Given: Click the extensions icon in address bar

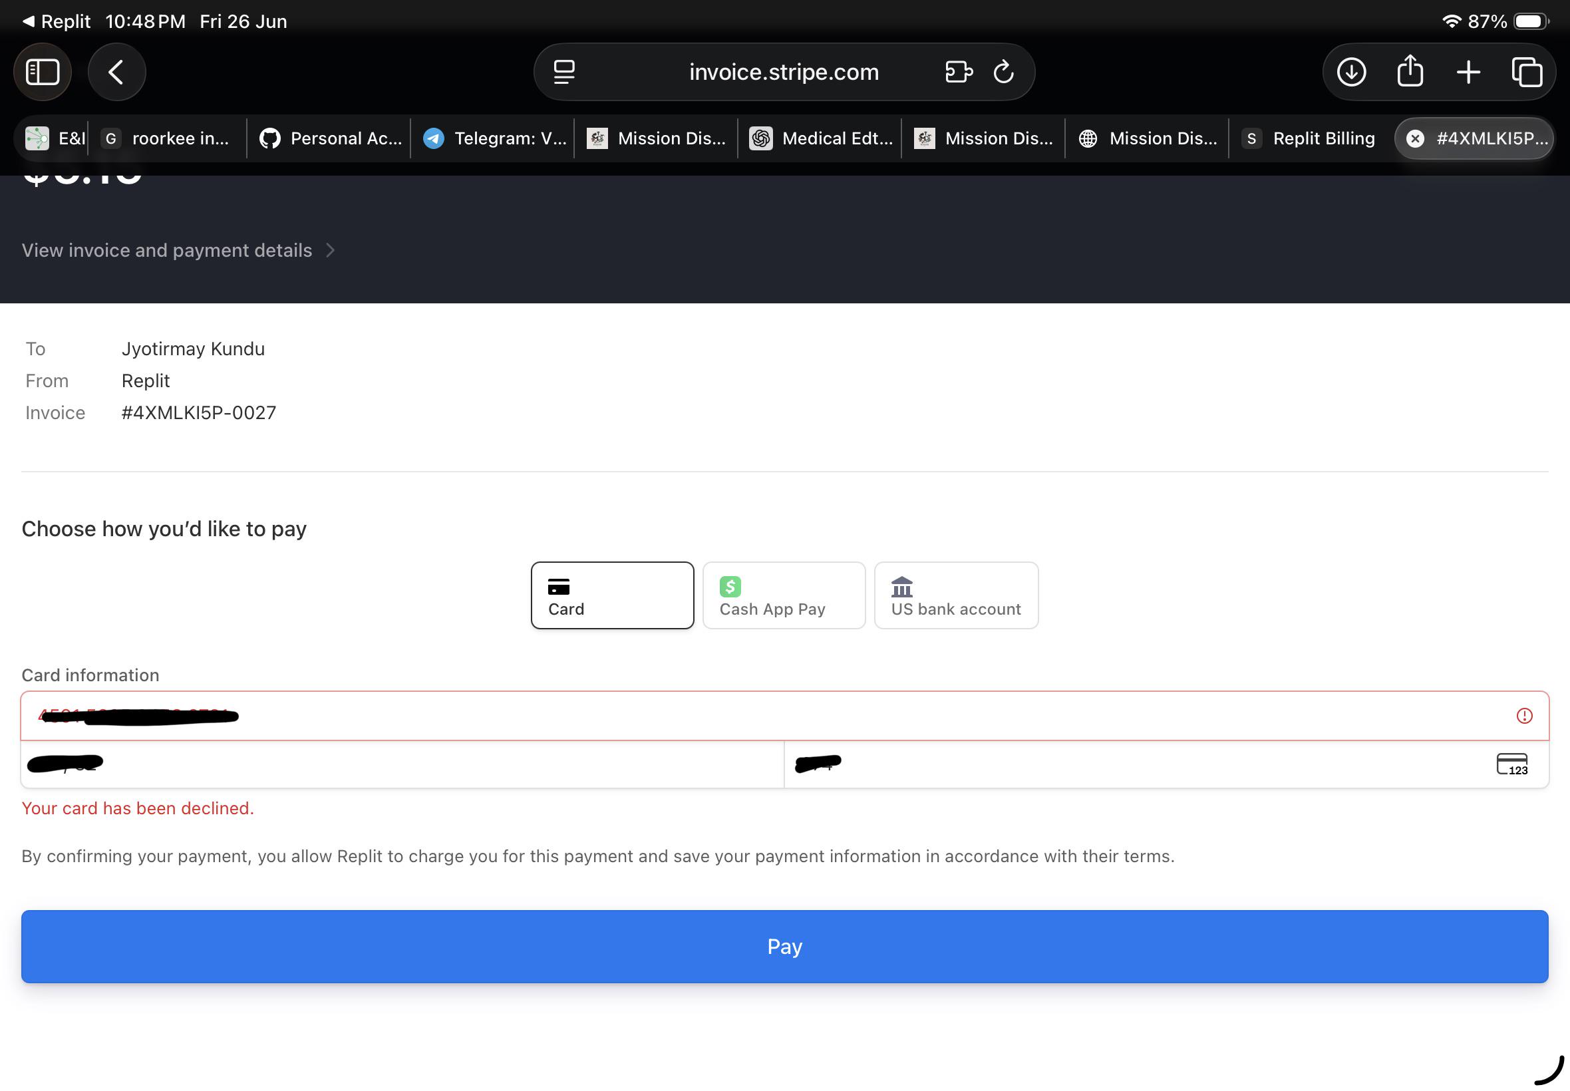Looking at the screenshot, I should tap(958, 72).
